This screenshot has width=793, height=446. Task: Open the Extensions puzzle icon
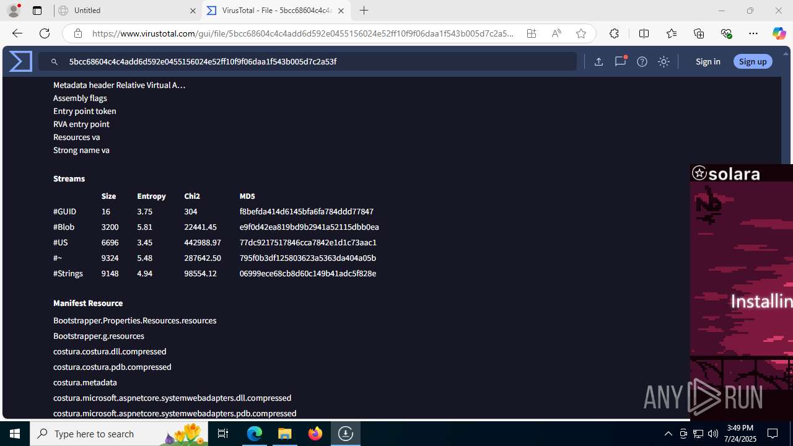(614, 33)
